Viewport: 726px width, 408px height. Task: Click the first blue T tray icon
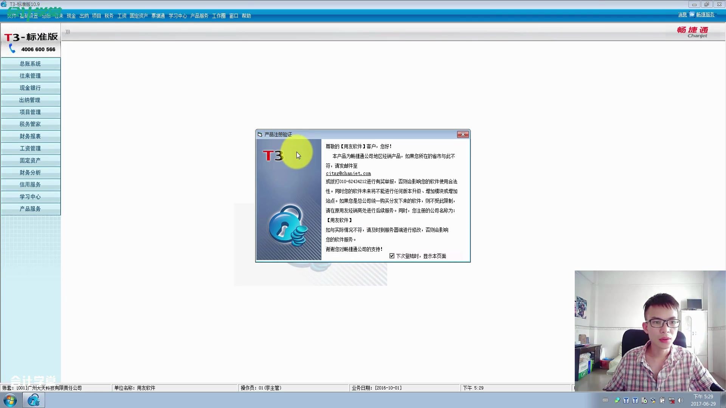[626, 400]
